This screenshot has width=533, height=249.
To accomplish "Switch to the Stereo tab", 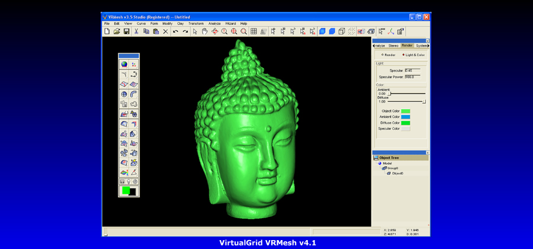I will tap(393, 46).
